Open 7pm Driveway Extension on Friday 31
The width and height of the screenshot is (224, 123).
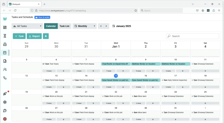coord(173,112)
